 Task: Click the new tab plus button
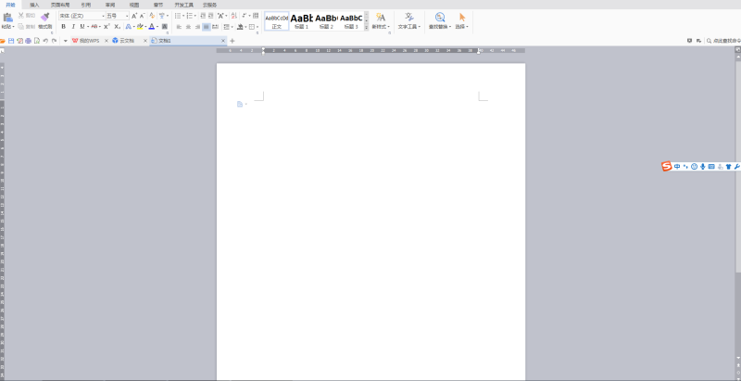(x=232, y=41)
